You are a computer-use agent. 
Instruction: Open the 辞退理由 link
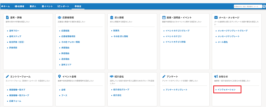65,53
